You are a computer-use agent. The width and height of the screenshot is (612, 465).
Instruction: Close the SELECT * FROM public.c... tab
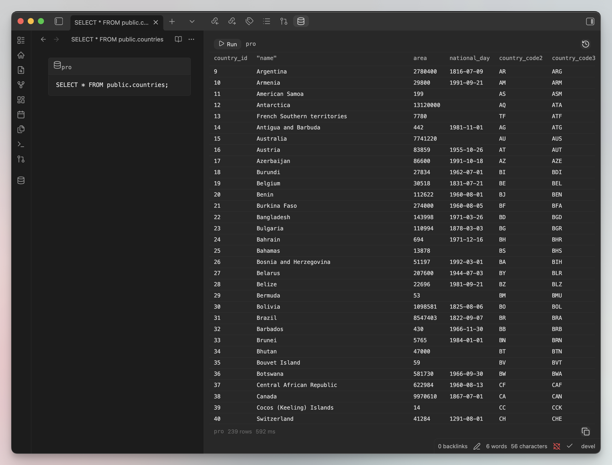[156, 22]
